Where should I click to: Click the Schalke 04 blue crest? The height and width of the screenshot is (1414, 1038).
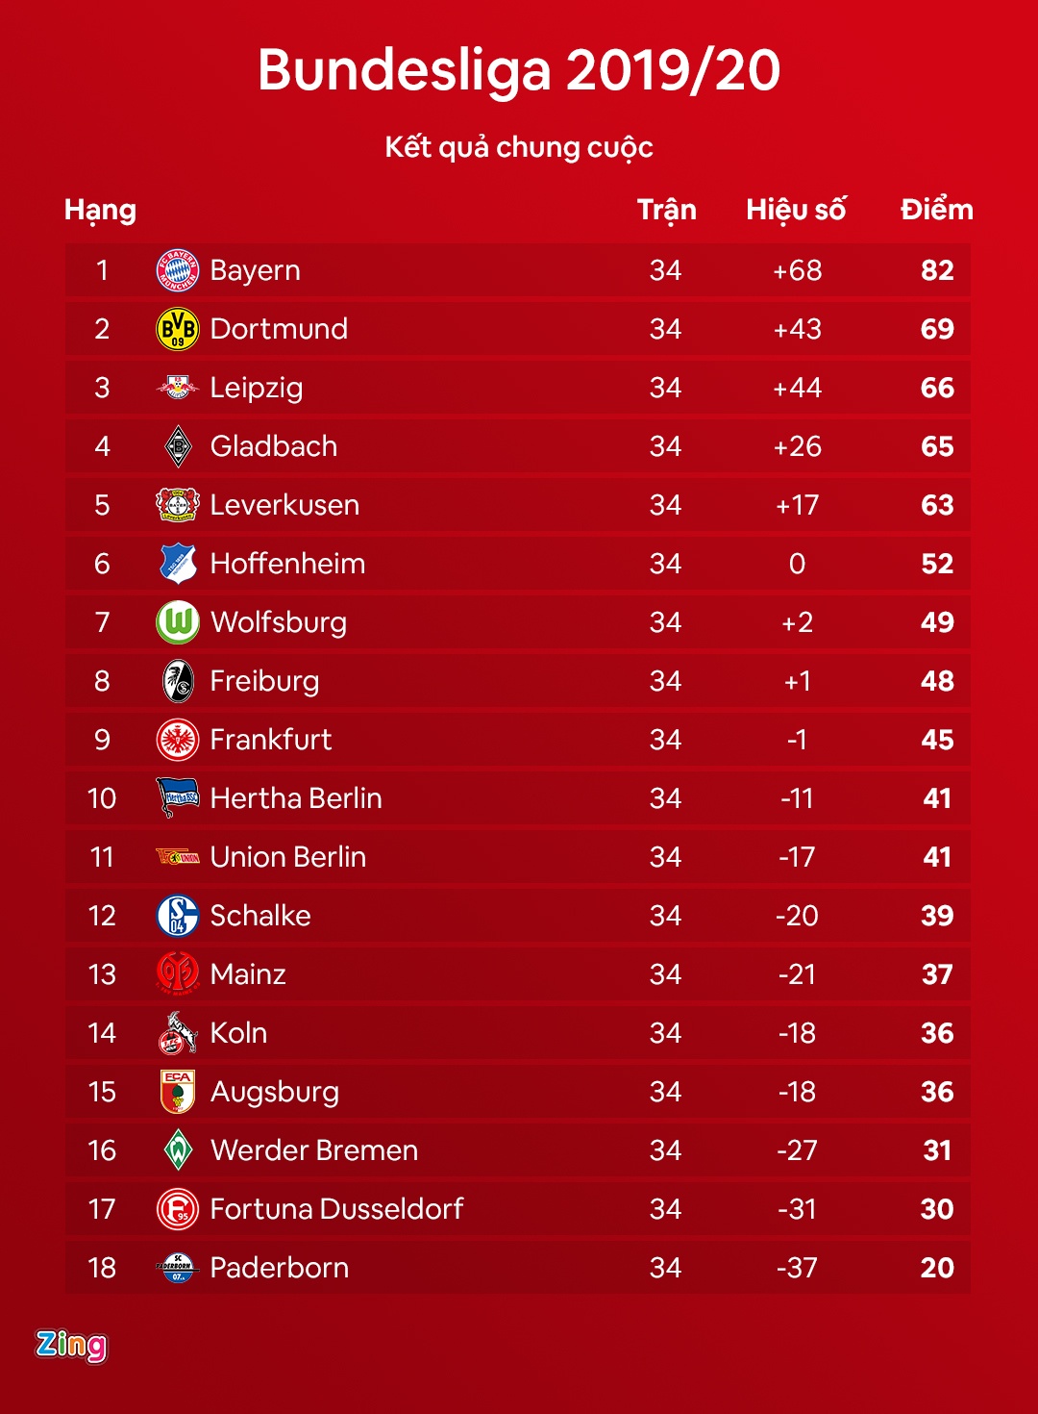(178, 916)
